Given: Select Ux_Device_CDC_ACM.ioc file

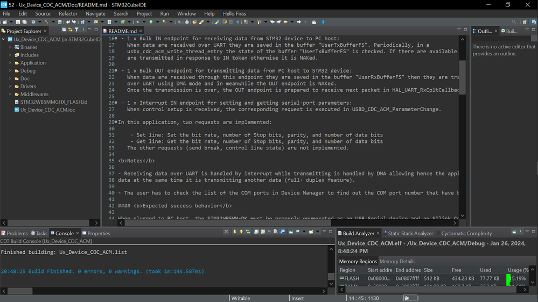Looking at the screenshot, I should [x=44, y=110].
